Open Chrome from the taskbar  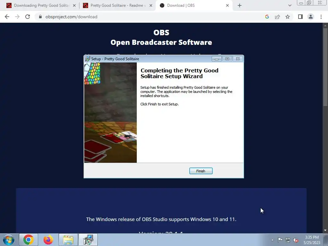click(29, 240)
